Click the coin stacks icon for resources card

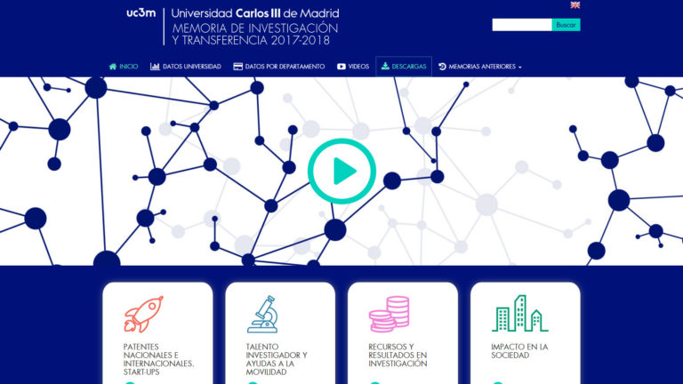[x=389, y=315]
